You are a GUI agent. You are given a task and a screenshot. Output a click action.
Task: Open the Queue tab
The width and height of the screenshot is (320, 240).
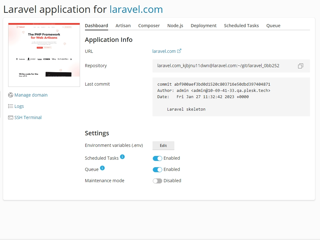pyautogui.click(x=273, y=26)
